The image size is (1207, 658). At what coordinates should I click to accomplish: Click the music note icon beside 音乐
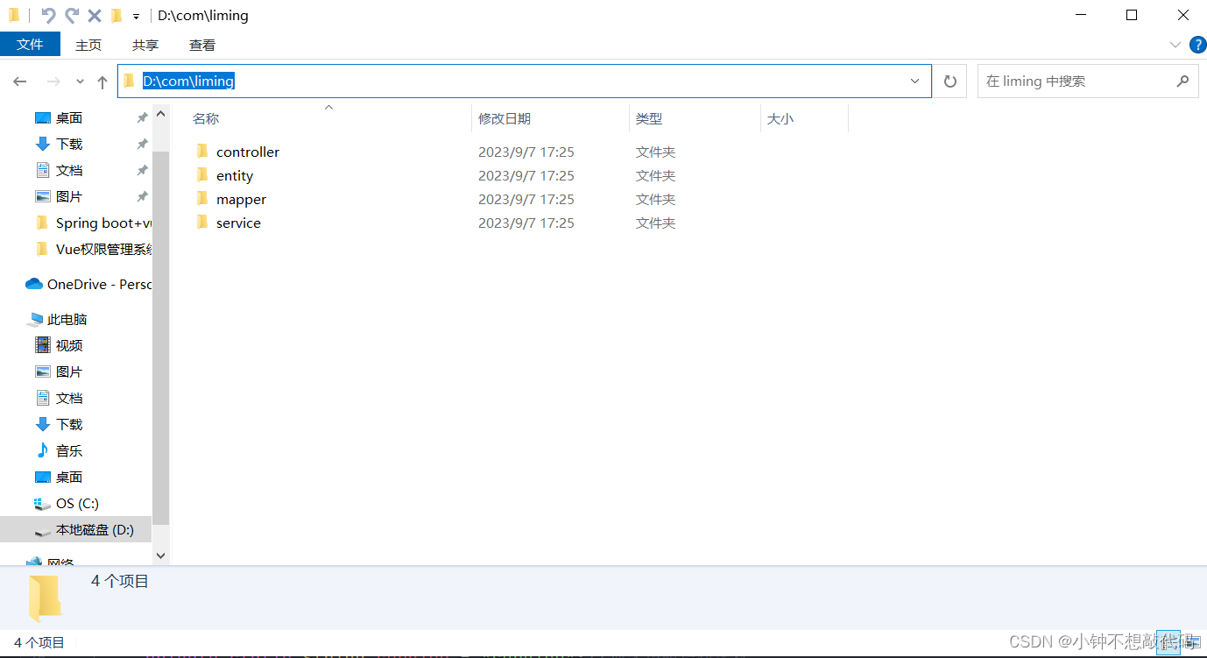point(42,450)
